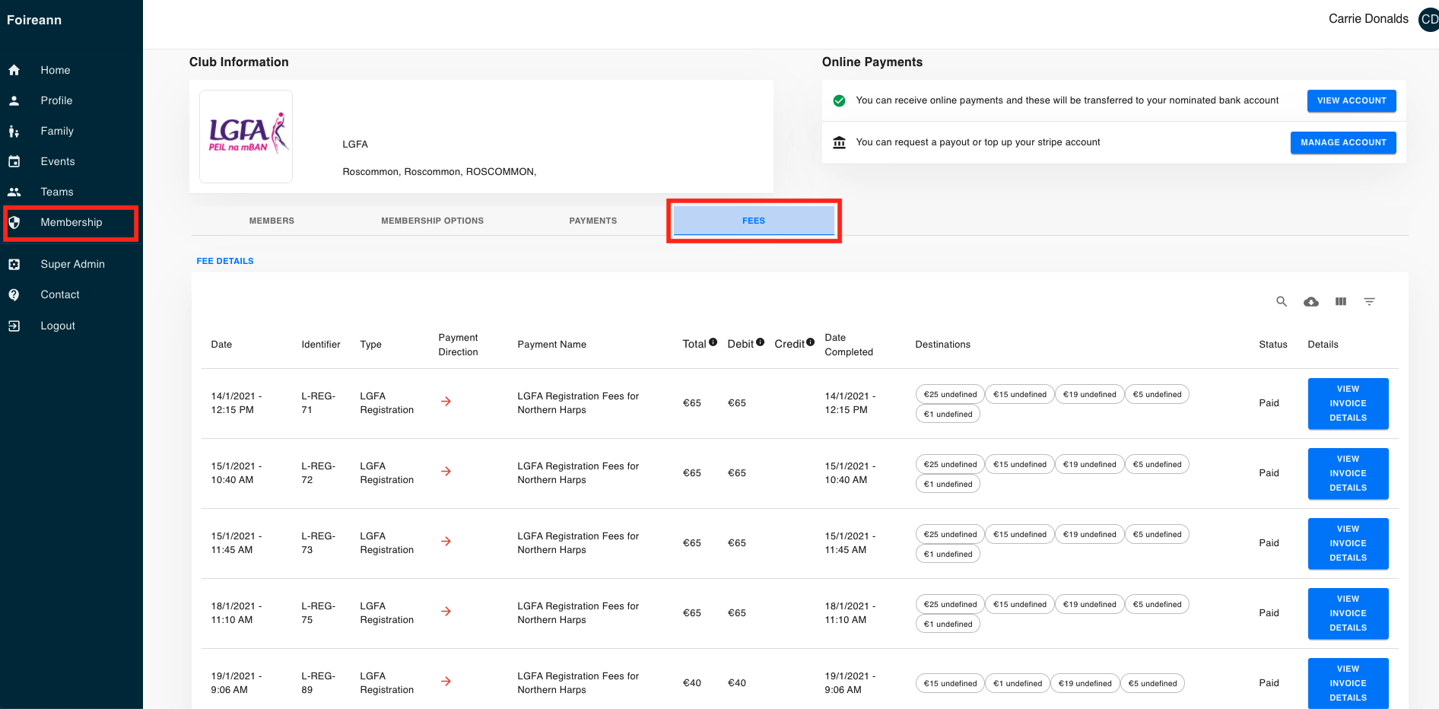1439x709 pixels.
Task: Click €5 undefined chip in L-REG-75 row
Action: click(x=1157, y=604)
